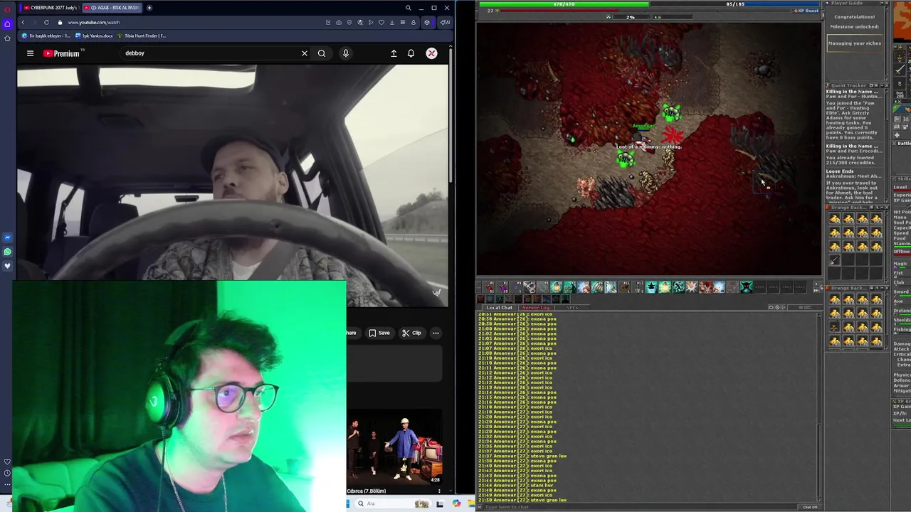Open options for Cıbırca suggested video
911x512 pixels.
click(x=439, y=491)
